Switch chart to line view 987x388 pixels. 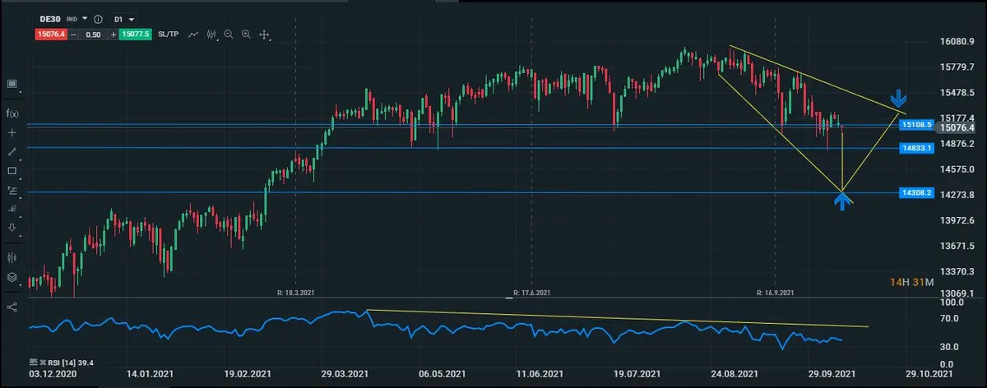193,35
